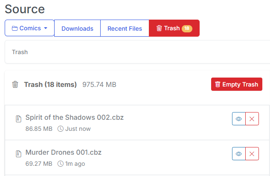Click archive file icon for Spirit of the Shadows
Viewport: 270px width, 176px height.
(x=18, y=118)
